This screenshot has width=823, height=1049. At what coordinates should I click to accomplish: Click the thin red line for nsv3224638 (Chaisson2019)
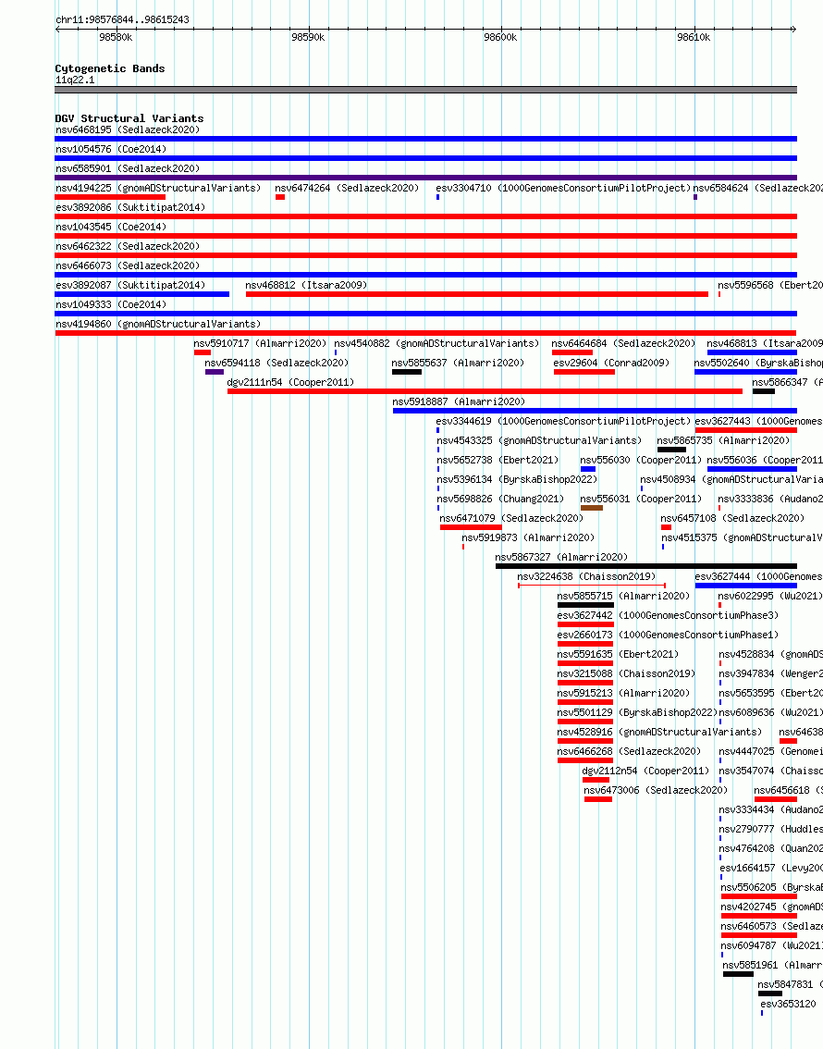coord(592,586)
